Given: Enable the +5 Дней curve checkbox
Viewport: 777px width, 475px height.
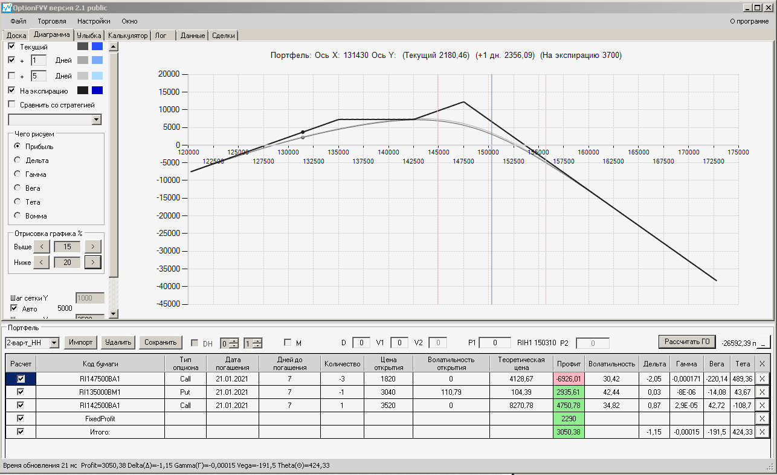Looking at the screenshot, I should [x=11, y=76].
